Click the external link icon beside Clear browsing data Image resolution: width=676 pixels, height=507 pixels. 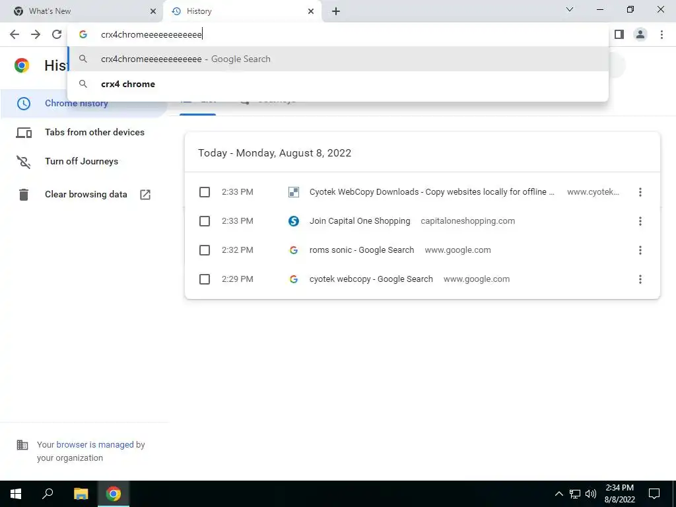click(x=145, y=195)
